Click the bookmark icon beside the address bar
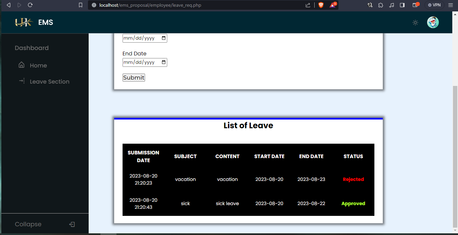The width and height of the screenshot is (458, 235). coord(80,5)
